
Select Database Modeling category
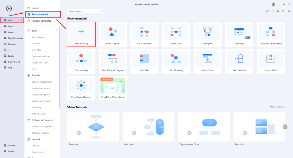click(x=40, y=133)
